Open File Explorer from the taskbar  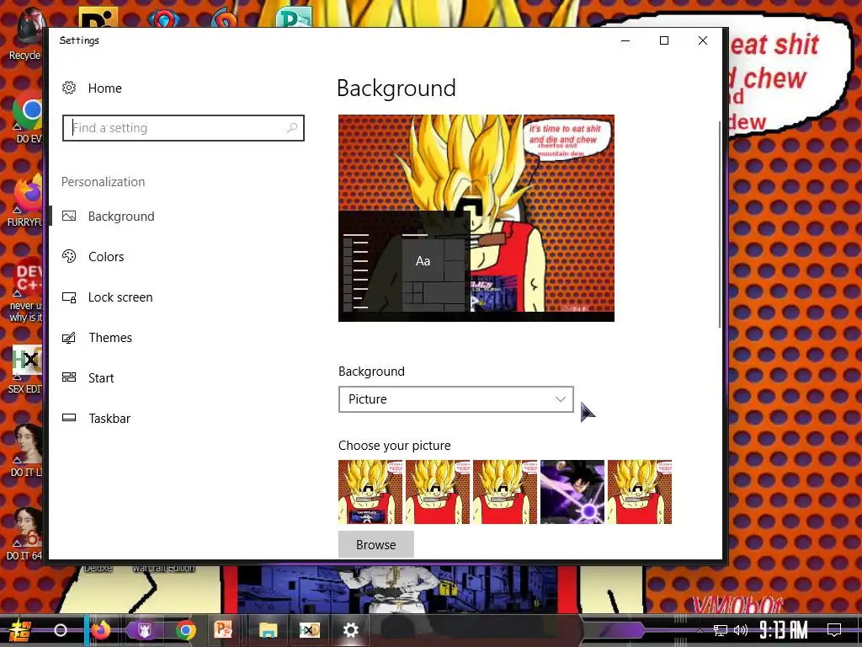268,630
